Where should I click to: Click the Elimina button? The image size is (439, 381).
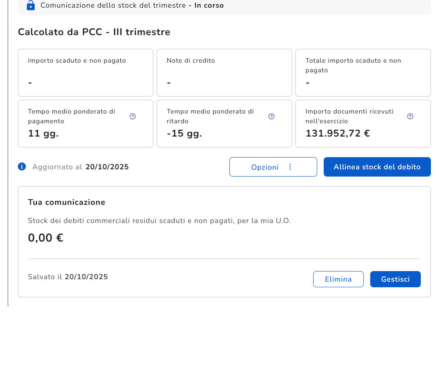338,279
